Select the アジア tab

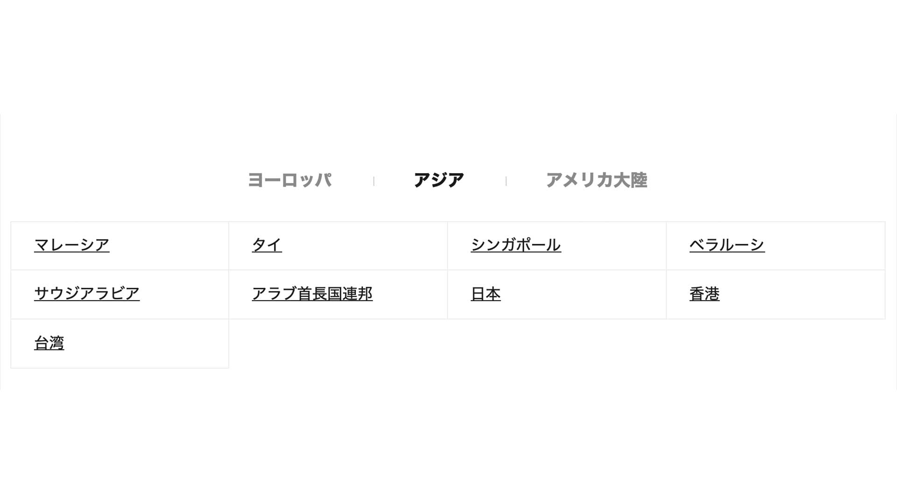pyautogui.click(x=439, y=180)
